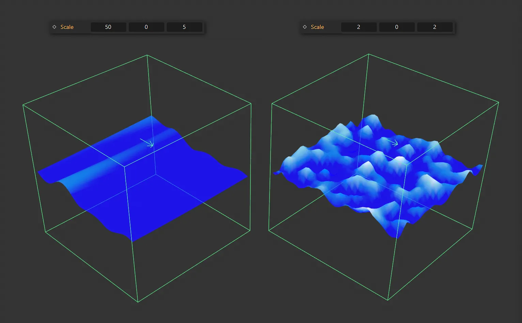Open the Scale Z value field showing 5
Screen dimensions: 522x323
(x=184, y=27)
